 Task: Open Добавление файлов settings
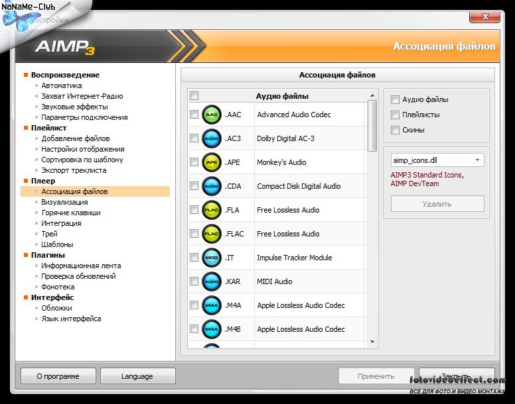[x=76, y=138]
